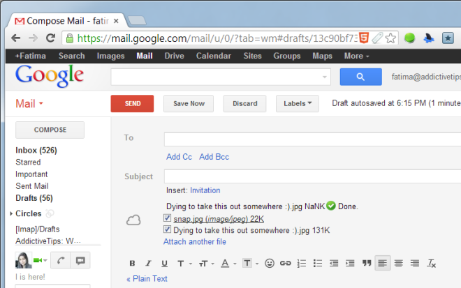Uncheck the 131K Dying to take this out attachment
The image size is (461, 288).
tap(168, 229)
